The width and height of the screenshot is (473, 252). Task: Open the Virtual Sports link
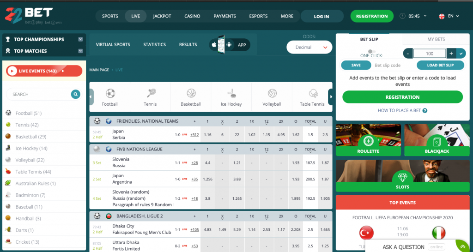(113, 45)
